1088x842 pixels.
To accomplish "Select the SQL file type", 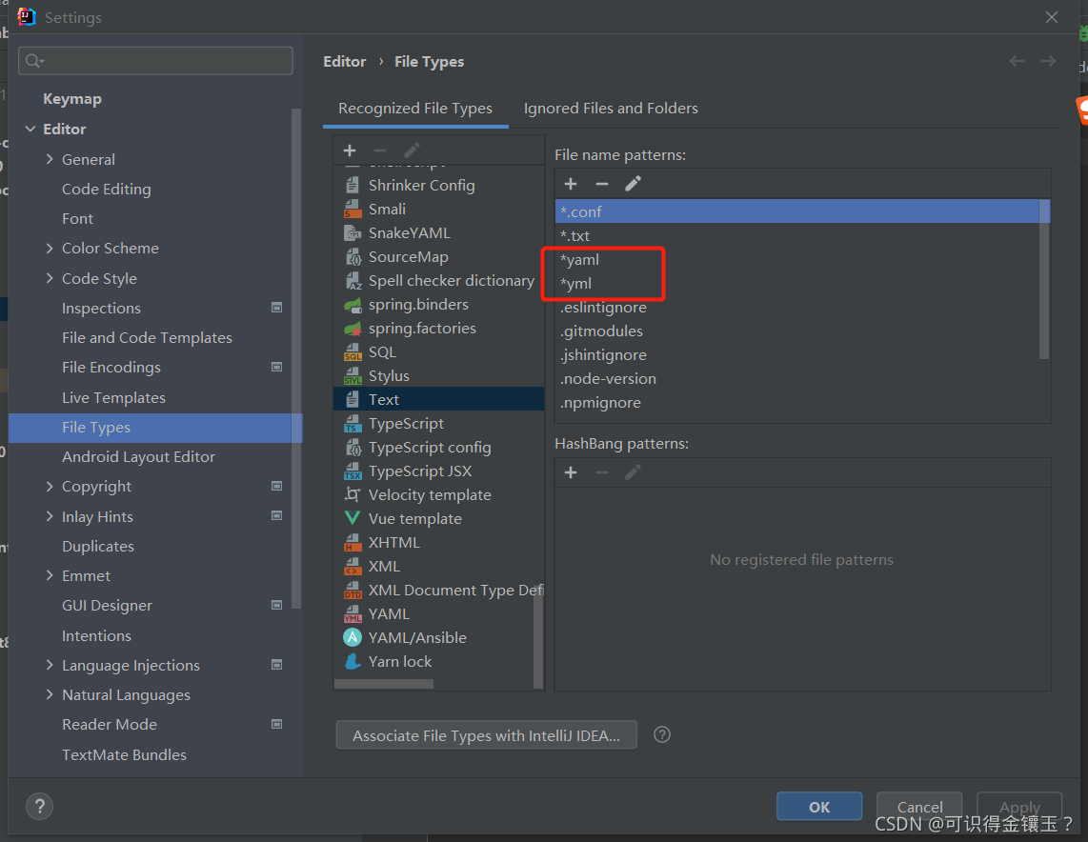I will (438, 351).
